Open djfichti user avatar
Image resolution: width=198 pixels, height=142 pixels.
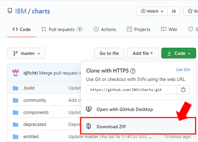(16, 73)
